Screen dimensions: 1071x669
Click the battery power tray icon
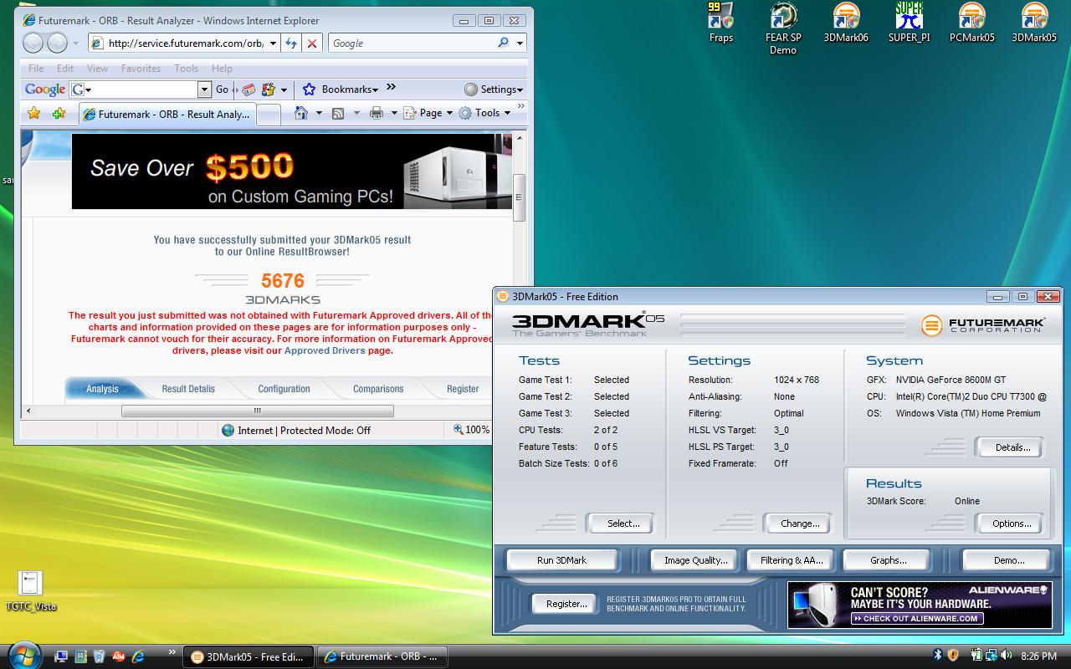pyautogui.click(x=977, y=656)
